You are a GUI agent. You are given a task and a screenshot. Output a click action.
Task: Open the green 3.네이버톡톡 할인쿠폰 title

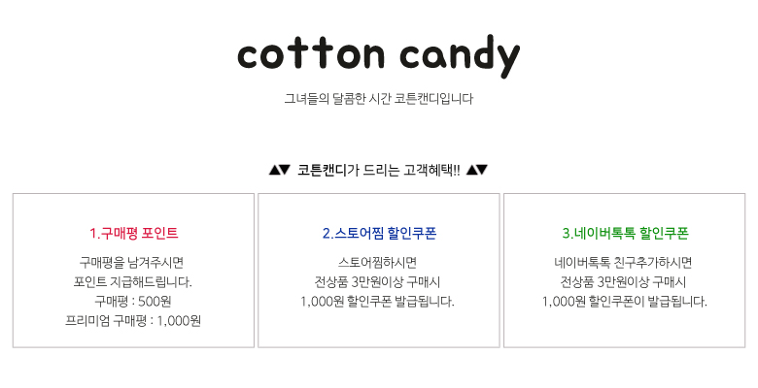coord(625,234)
